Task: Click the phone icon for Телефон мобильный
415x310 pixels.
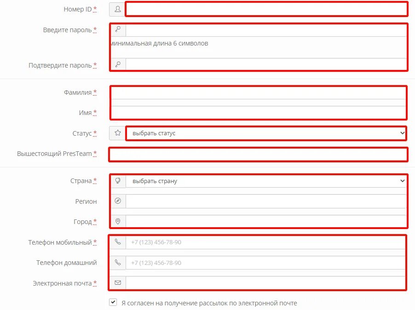Action: point(118,242)
